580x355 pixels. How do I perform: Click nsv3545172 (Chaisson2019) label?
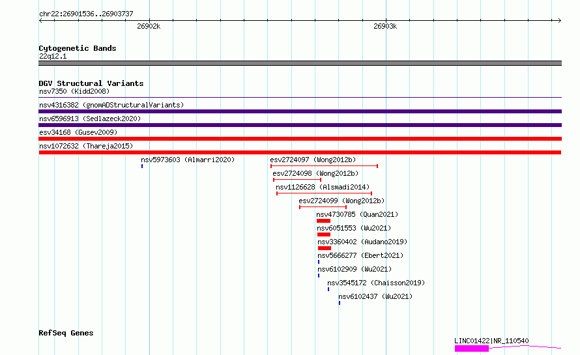click(376, 283)
